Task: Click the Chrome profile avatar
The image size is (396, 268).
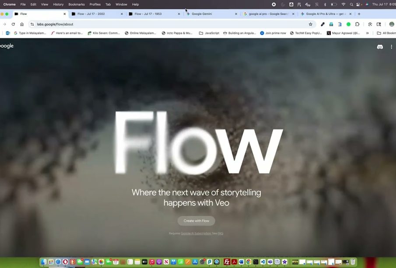Action: tap(391, 24)
